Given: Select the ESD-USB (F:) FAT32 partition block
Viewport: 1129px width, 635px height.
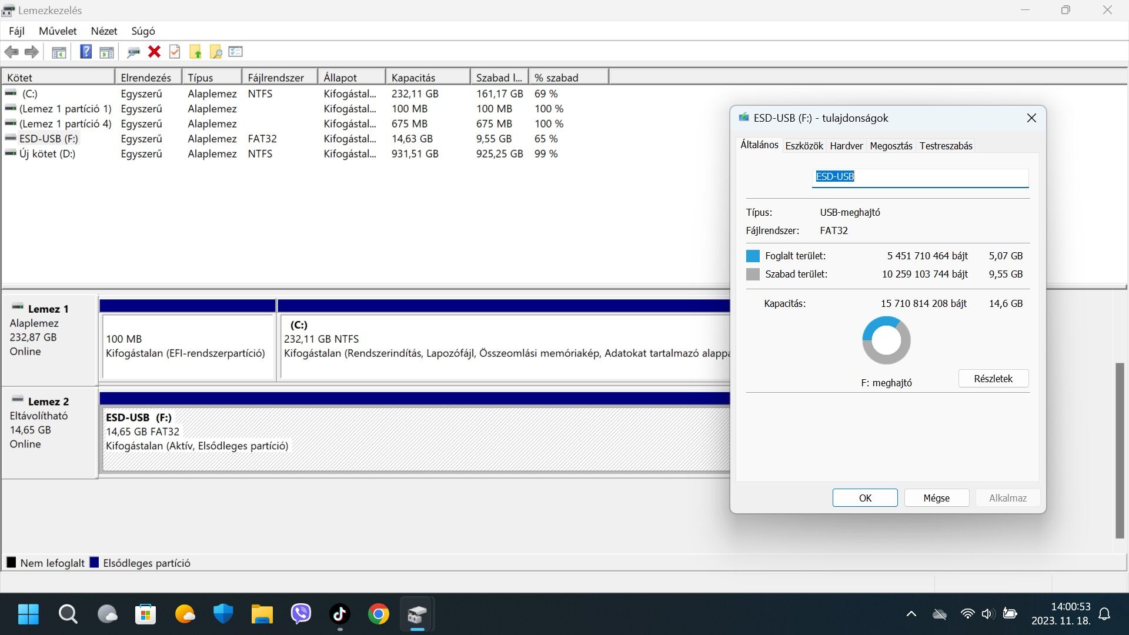Looking at the screenshot, I should (416, 439).
